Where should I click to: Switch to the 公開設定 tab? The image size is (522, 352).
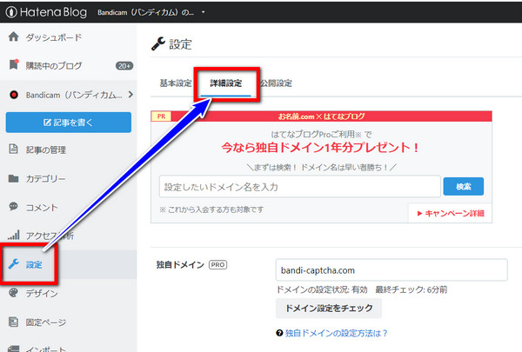coord(276,83)
